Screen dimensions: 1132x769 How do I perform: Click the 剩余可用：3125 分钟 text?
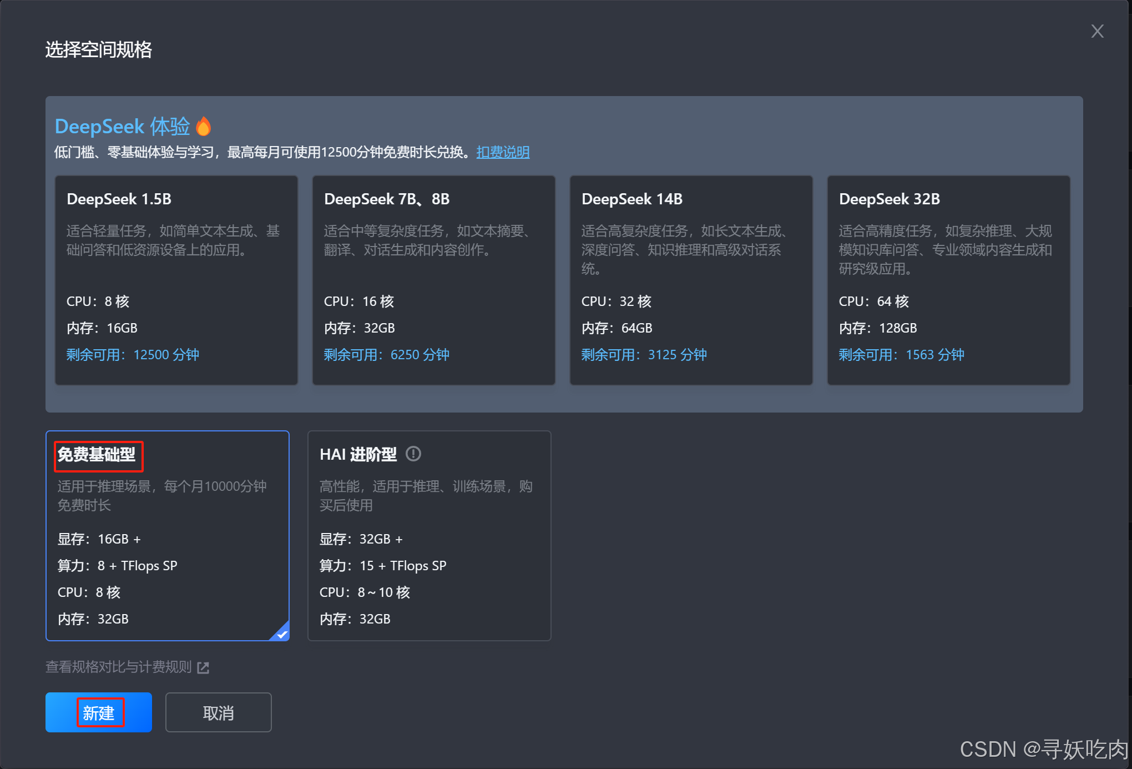click(644, 355)
